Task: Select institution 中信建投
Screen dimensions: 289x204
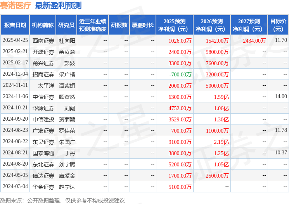Action: [43, 119]
